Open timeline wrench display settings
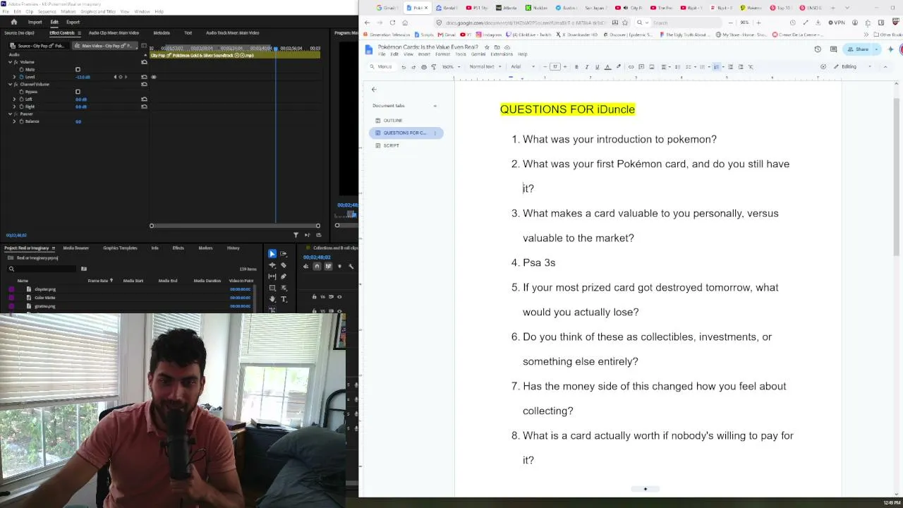This screenshot has width=903, height=508. [351, 266]
